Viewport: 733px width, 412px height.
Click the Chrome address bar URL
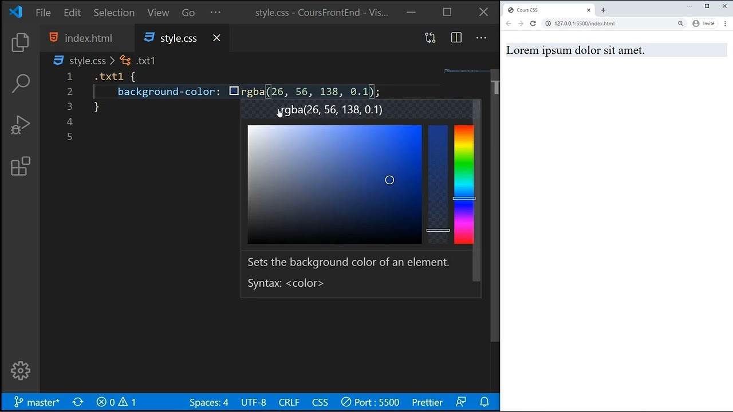click(584, 23)
